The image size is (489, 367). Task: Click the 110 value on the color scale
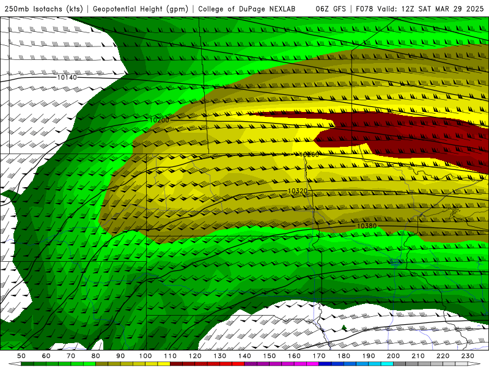(171, 356)
